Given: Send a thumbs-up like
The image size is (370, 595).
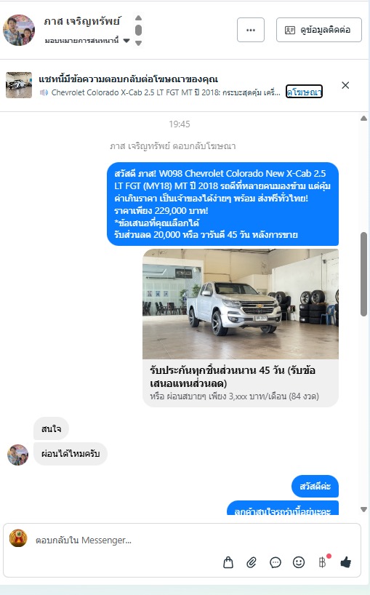Looking at the screenshot, I should click(346, 562).
